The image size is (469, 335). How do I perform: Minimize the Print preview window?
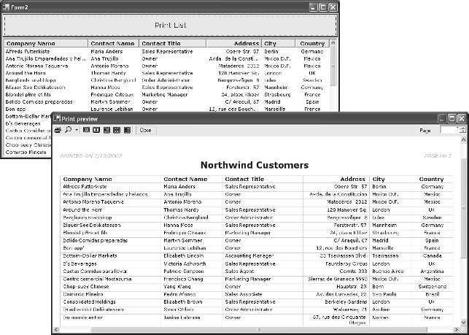442,119
